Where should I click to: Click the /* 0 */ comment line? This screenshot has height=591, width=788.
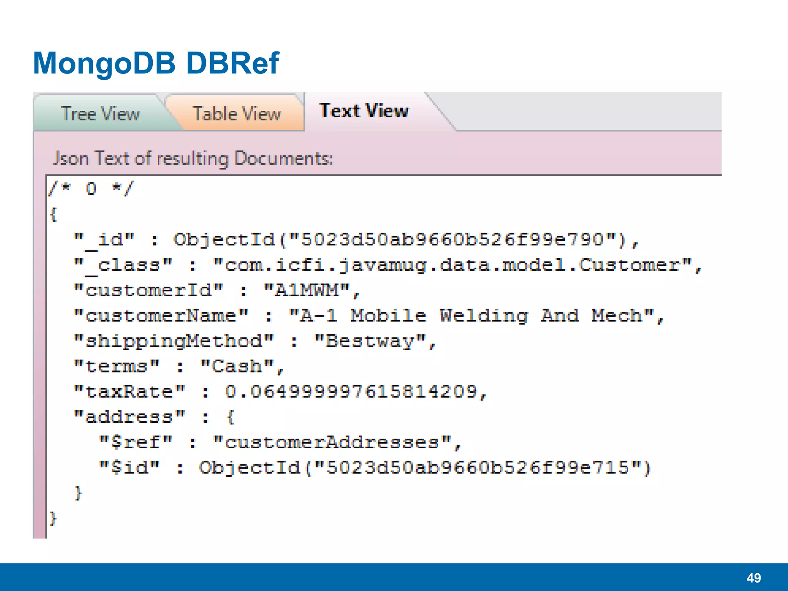tap(91, 189)
